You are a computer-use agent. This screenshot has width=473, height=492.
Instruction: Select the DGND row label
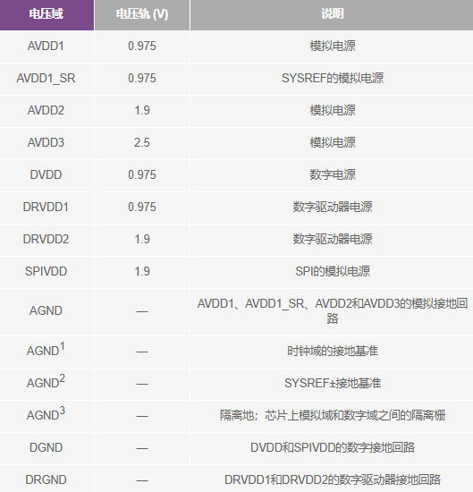point(46,448)
